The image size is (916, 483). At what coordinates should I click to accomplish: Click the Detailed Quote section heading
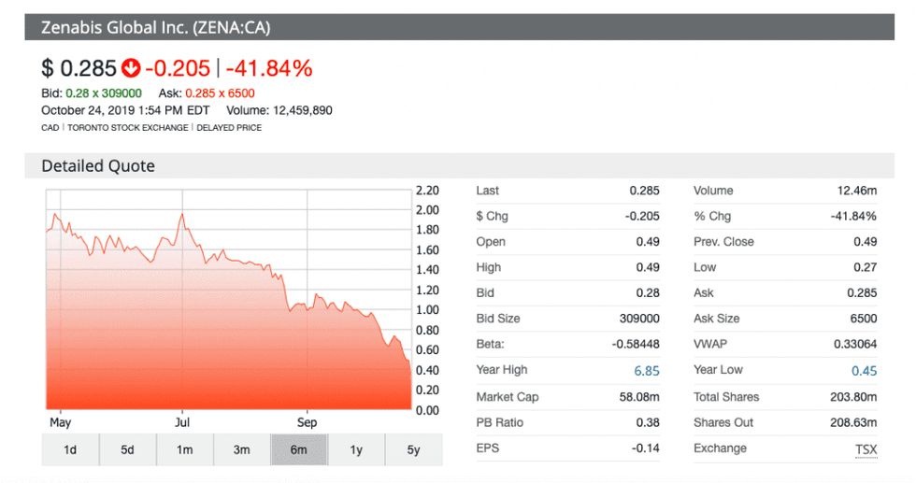tap(98, 166)
